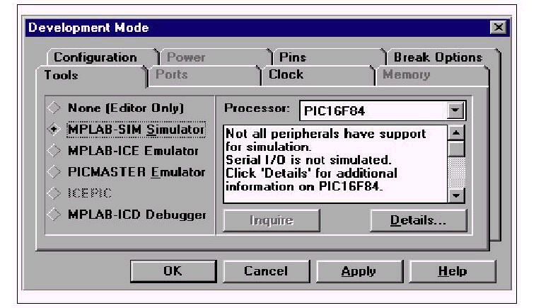Close the Development Mode dialog
Image resolution: width=541 pixels, height=308 pixels.
[x=499, y=28]
